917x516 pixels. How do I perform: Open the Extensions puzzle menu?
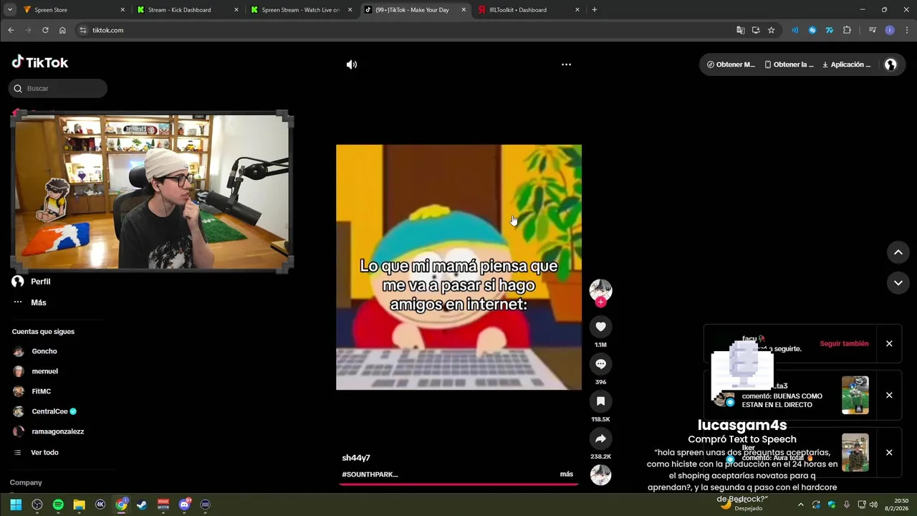coord(847,30)
